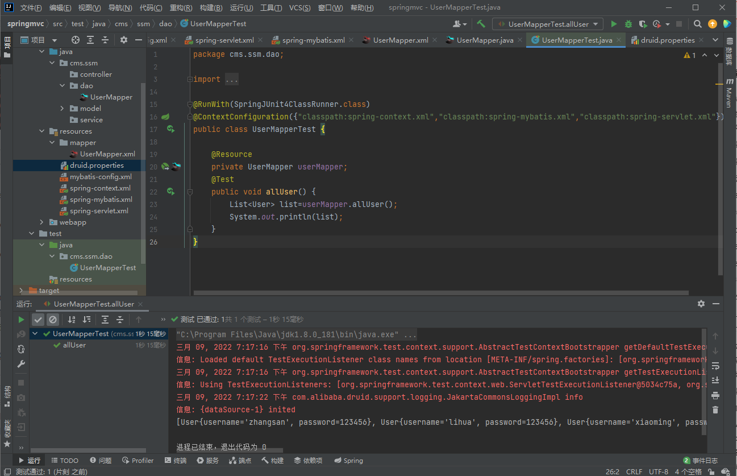Open the Spring tool window
This screenshot has height=476, width=737.
pyautogui.click(x=348, y=461)
